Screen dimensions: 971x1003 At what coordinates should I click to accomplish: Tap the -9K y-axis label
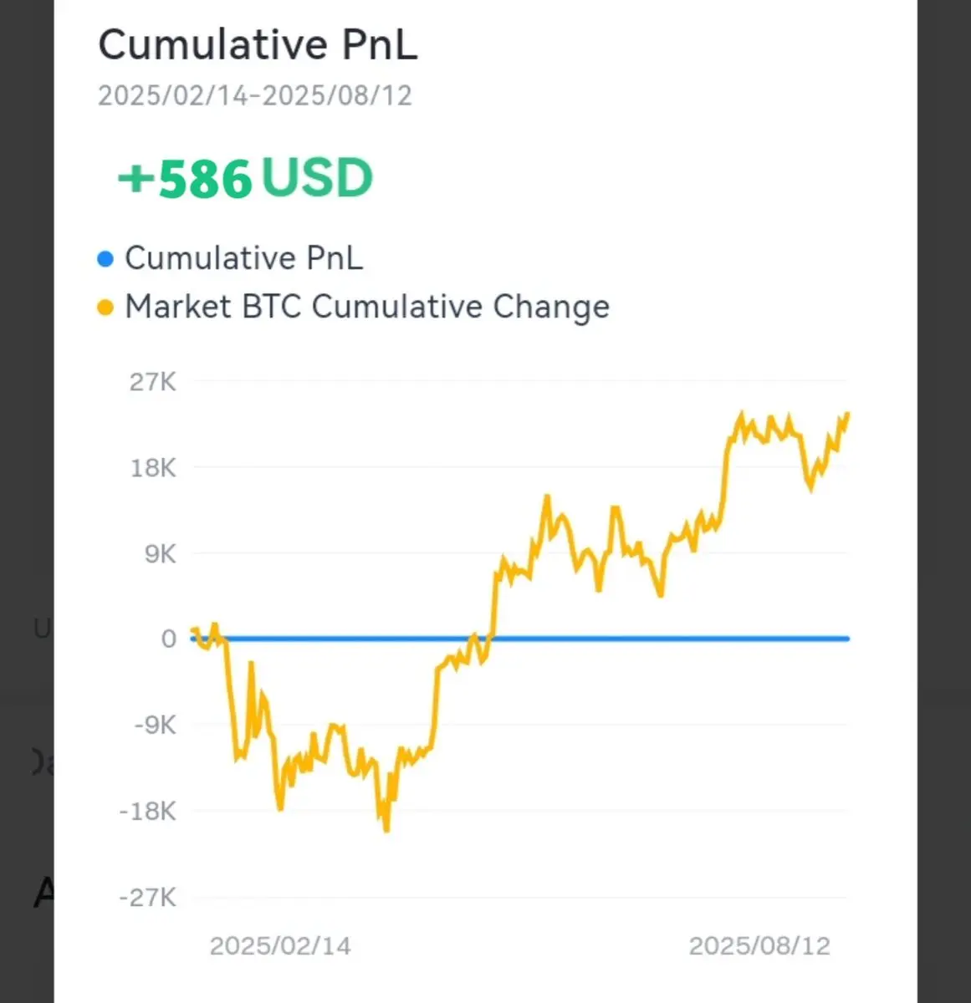tap(156, 725)
